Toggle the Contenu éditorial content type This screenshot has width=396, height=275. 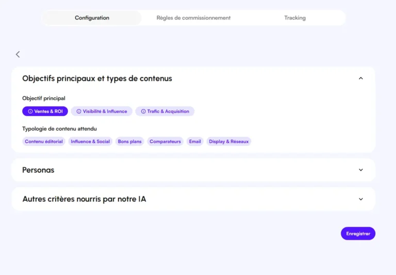tap(44, 141)
